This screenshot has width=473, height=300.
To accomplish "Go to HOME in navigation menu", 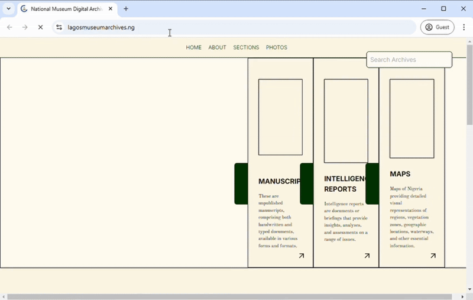I will tap(193, 47).
